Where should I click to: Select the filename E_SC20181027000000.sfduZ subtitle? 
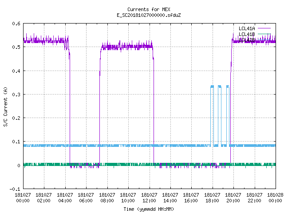[x=149, y=15]
